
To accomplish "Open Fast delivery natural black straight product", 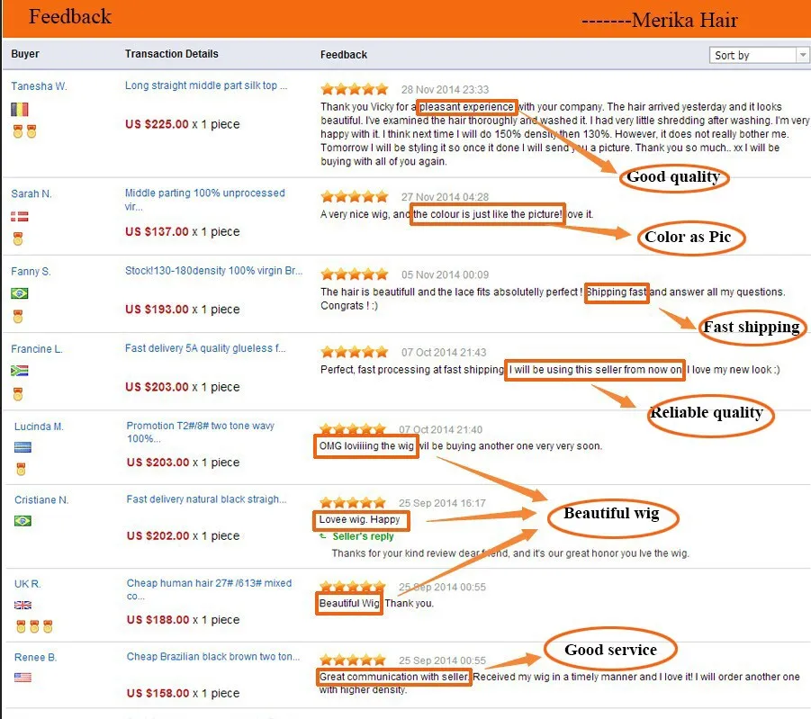I will [206, 499].
